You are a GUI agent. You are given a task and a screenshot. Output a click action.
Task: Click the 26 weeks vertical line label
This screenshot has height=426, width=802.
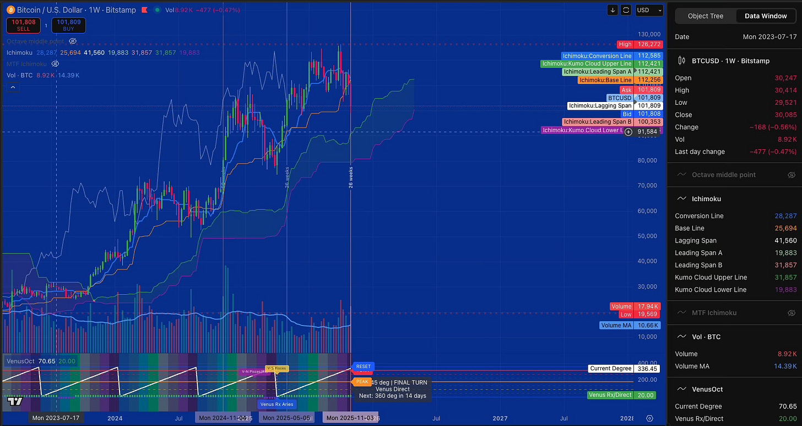(350, 178)
